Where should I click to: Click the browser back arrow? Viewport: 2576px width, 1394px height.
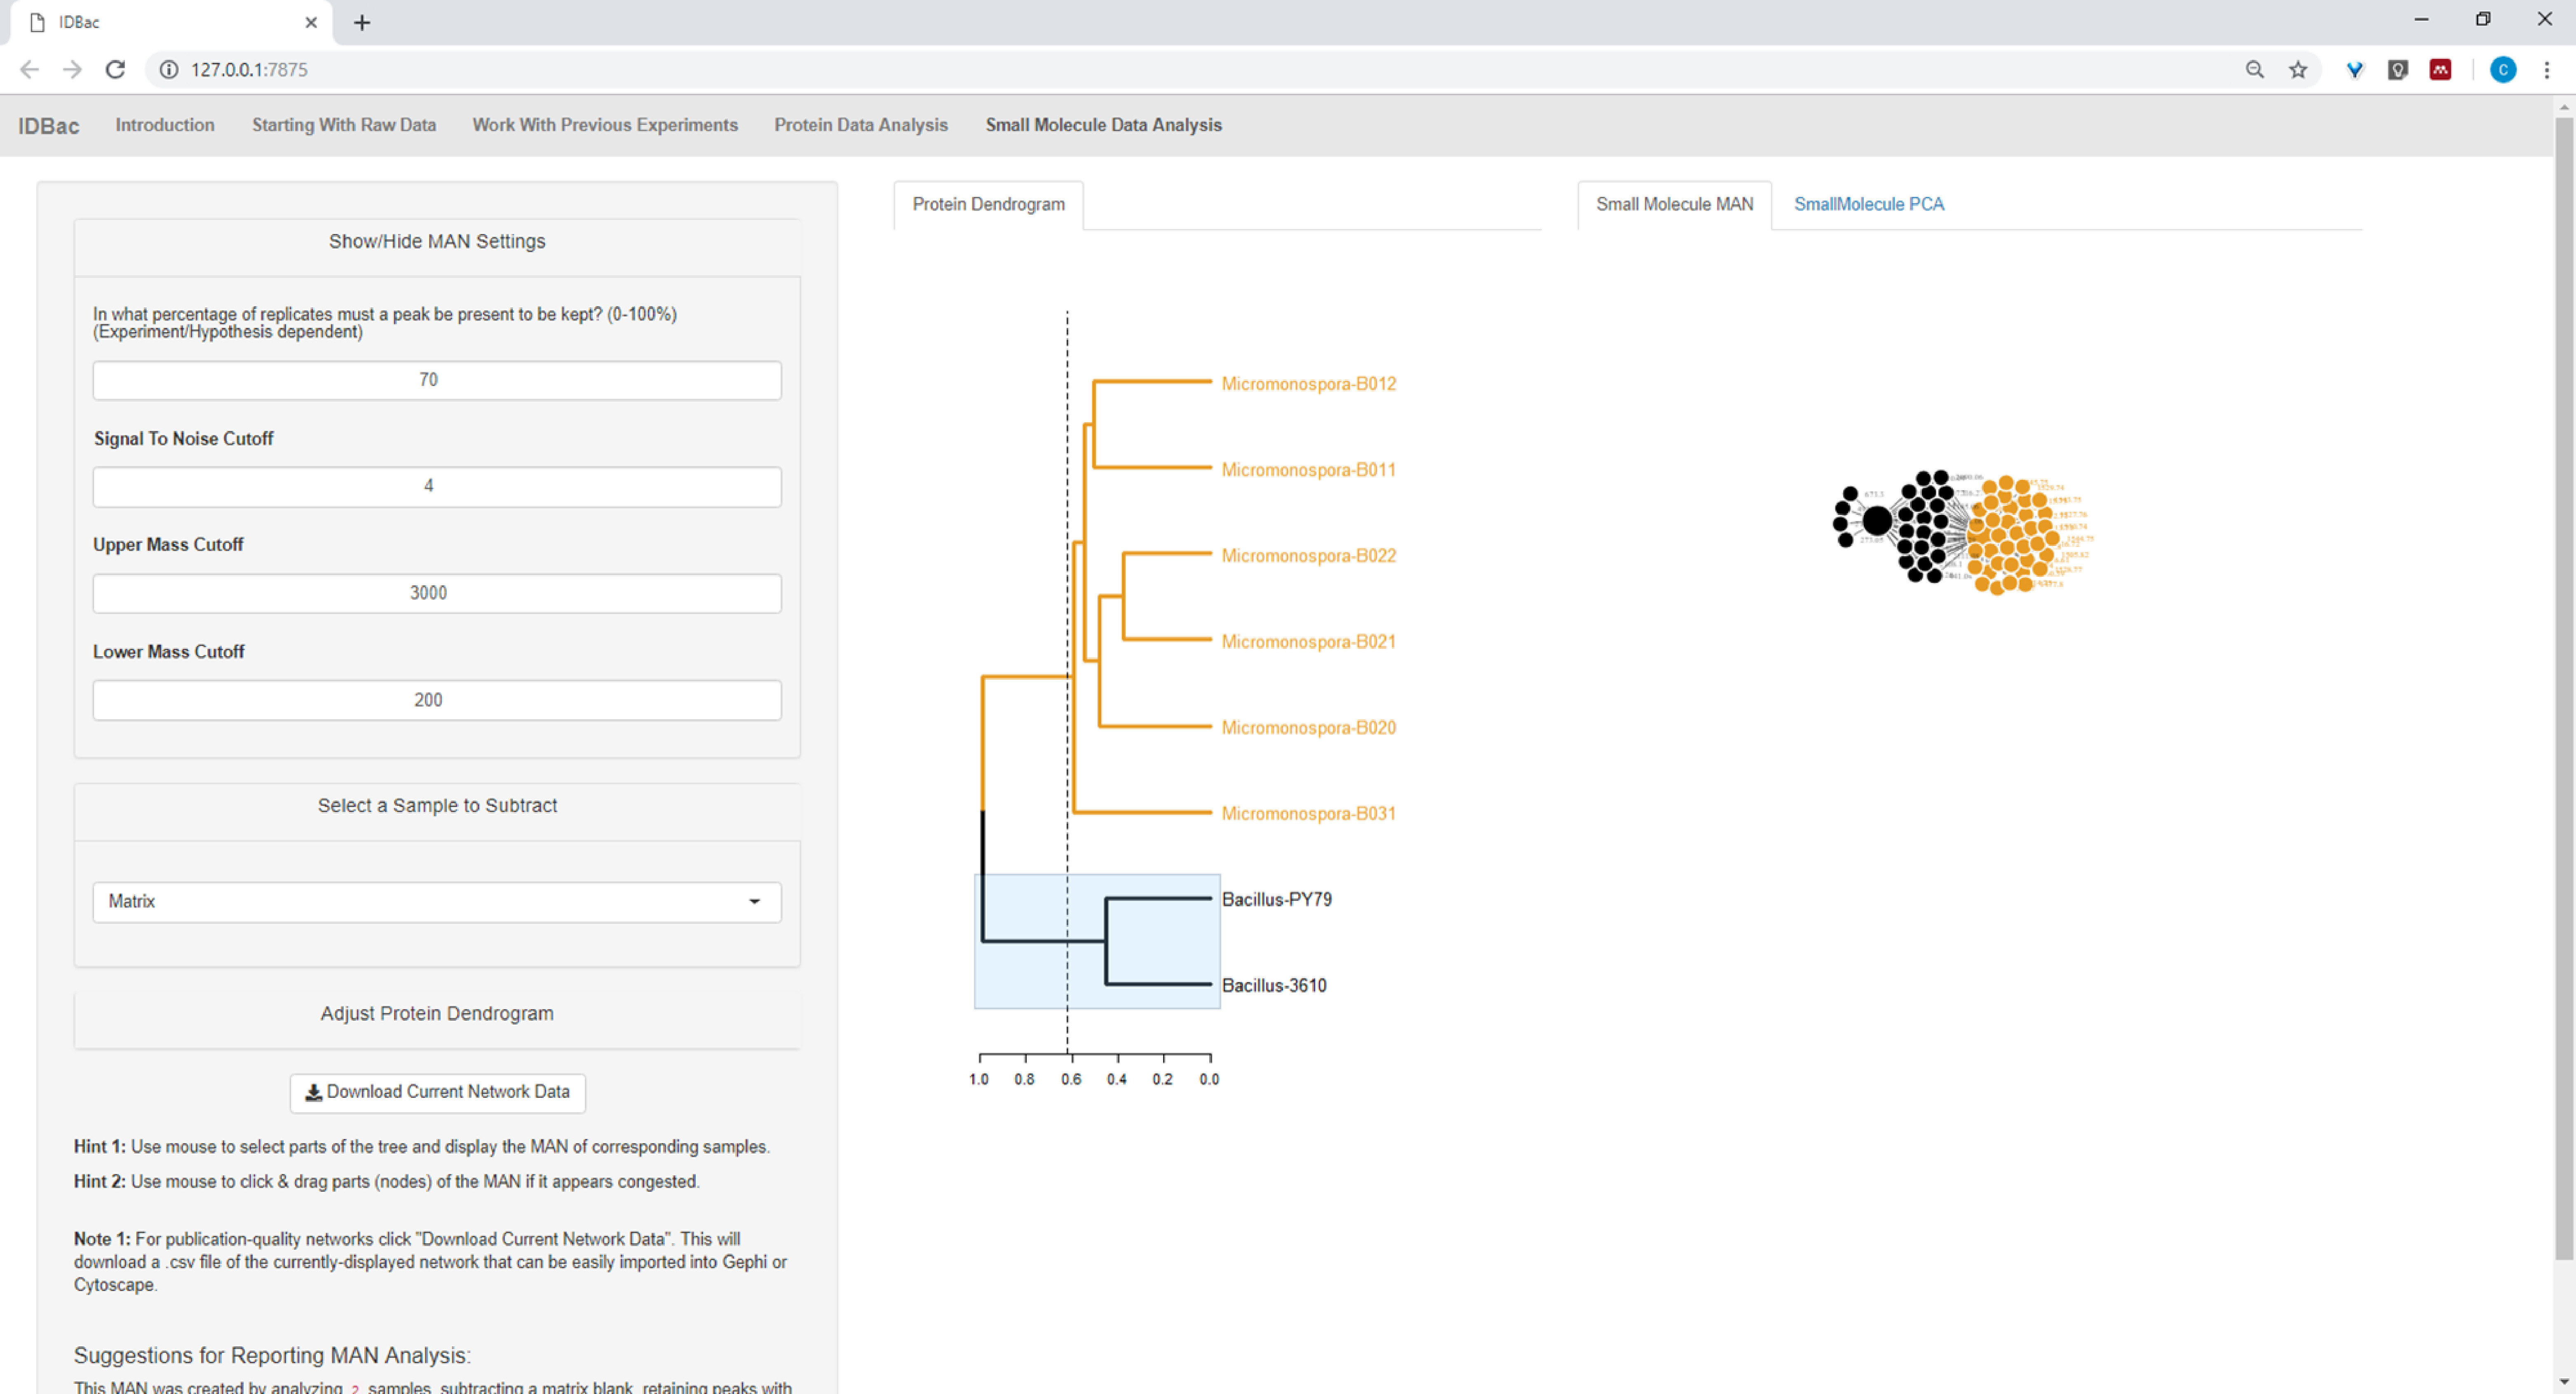click(29, 69)
